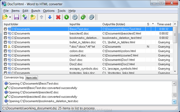The height and width of the screenshot is (112, 180).
Task: Toggle checkbox for bullet_in_tables.doc row
Action: pos(5,42)
